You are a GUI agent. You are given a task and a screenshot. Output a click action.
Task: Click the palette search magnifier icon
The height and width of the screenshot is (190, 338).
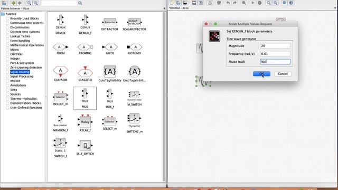(80, 3)
